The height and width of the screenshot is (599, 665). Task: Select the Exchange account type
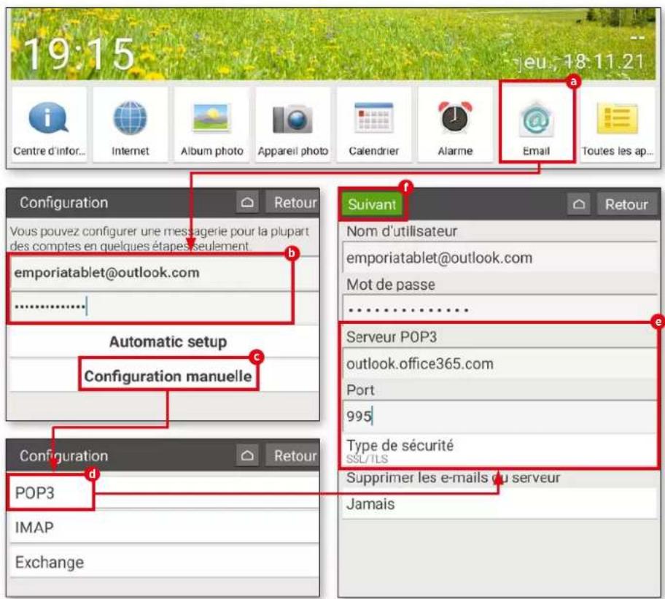tap(164, 562)
